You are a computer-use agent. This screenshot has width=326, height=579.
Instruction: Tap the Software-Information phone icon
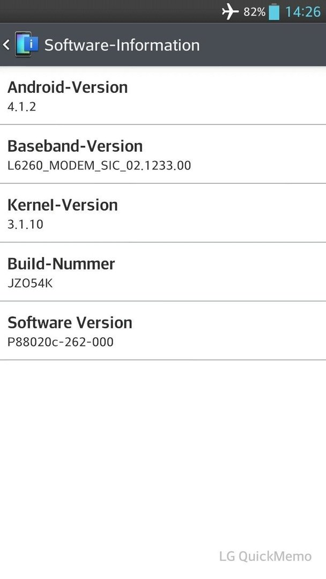(x=27, y=44)
